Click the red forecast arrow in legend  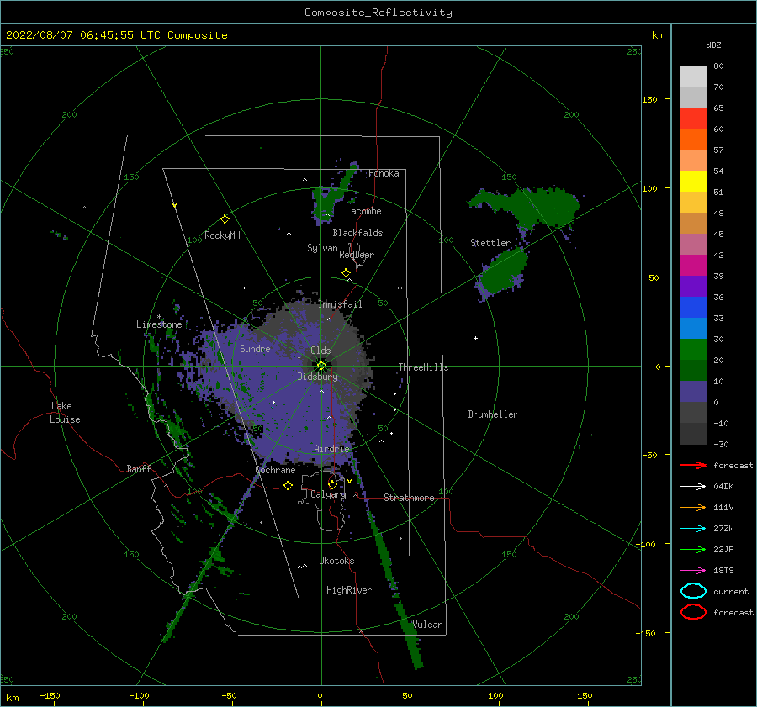[x=693, y=465]
